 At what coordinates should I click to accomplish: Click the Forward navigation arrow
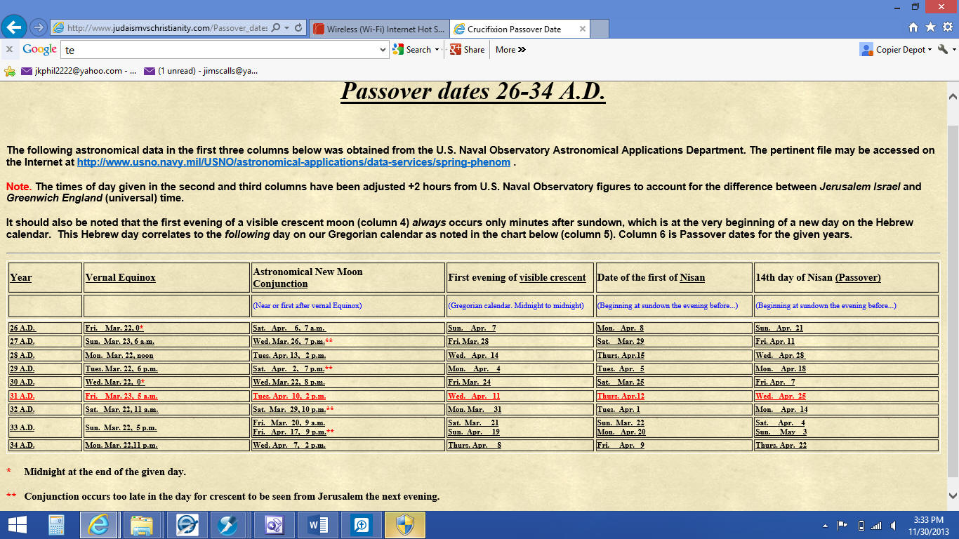[x=38, y=28]
